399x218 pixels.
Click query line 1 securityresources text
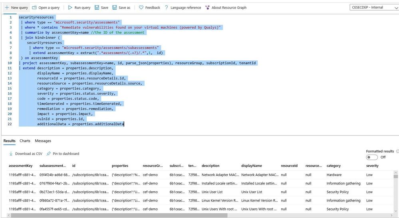click(36, 17)
